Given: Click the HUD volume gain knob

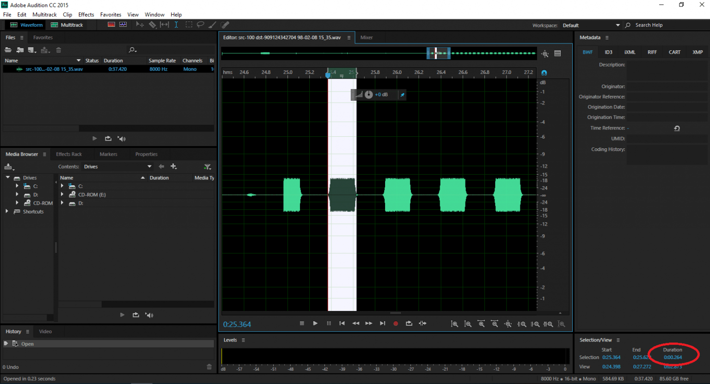Looking at the screenshot, I should click(368, 95).
